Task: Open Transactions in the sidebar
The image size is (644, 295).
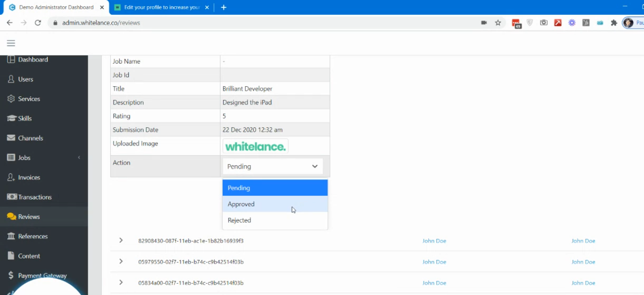Action: 44,197
